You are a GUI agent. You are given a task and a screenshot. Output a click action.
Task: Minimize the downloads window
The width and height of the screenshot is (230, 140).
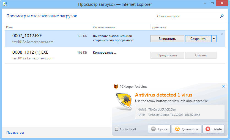(x=205, y=3)
